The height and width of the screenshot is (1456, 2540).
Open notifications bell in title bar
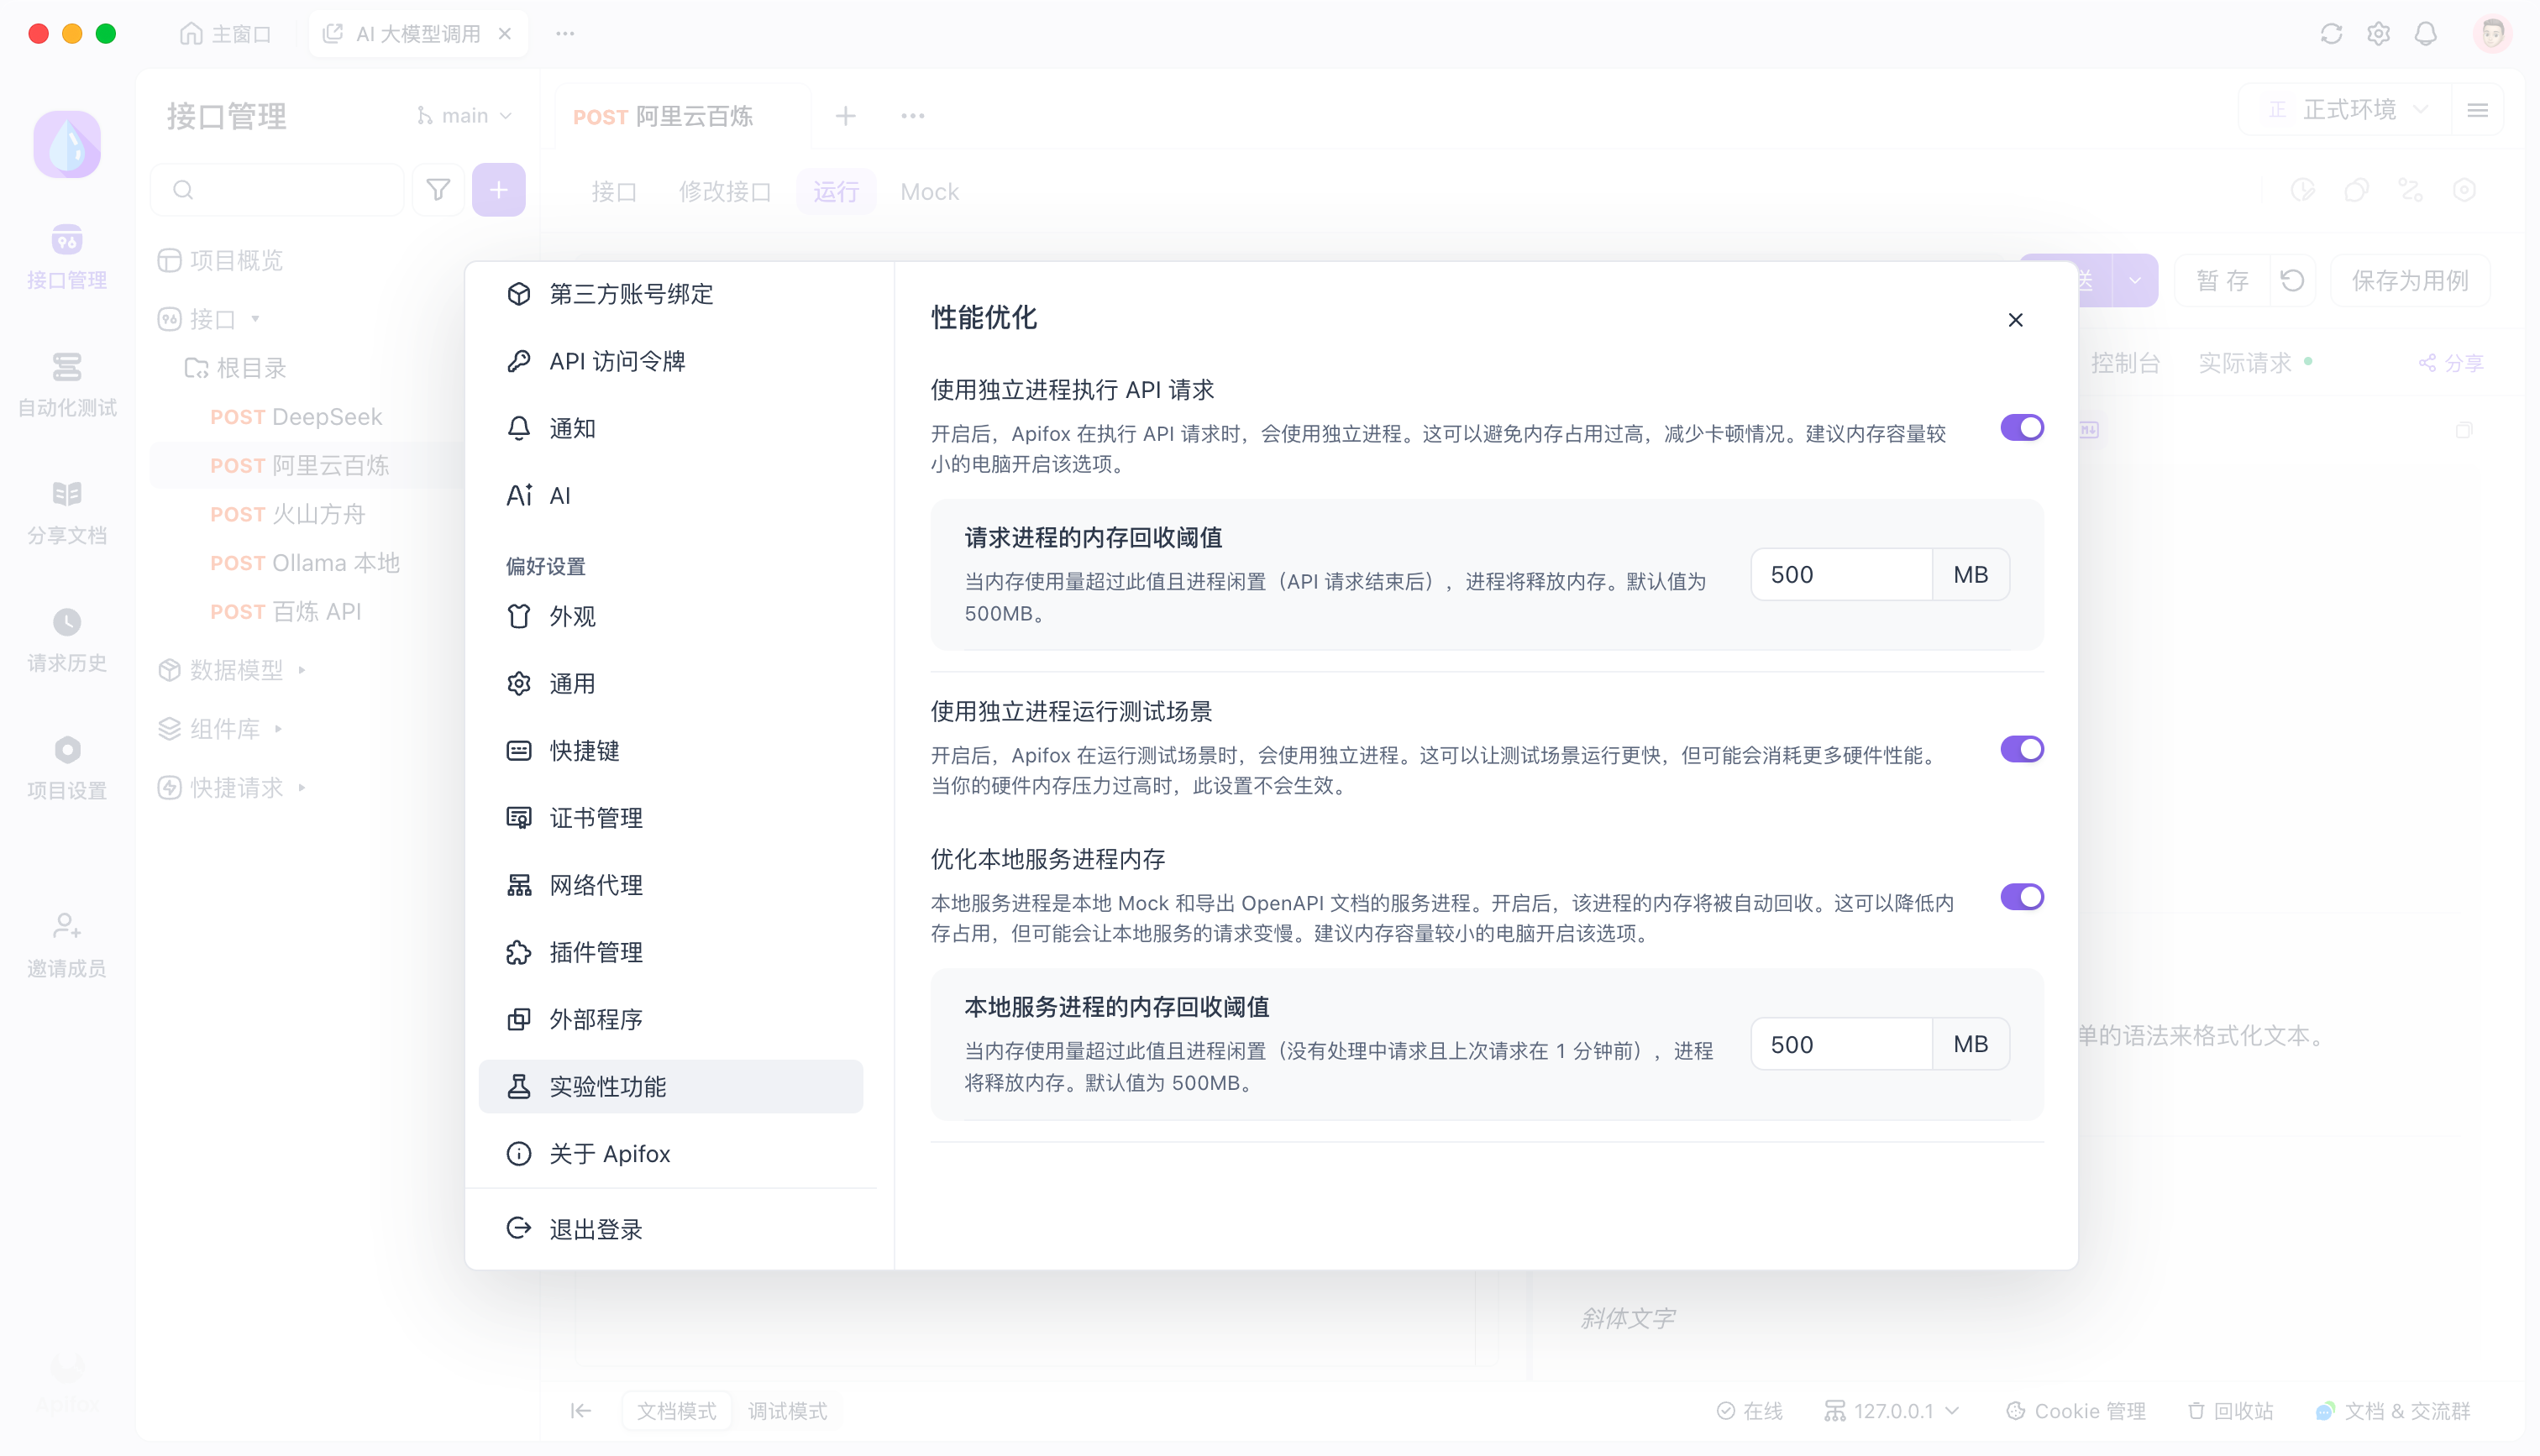2425,34
